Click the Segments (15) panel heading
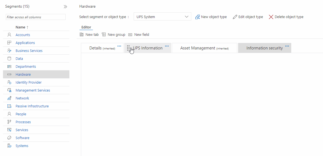 click(x=17, y=6)
